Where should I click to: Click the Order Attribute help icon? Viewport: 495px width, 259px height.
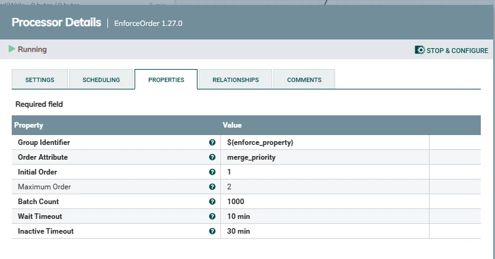(212, 157)
